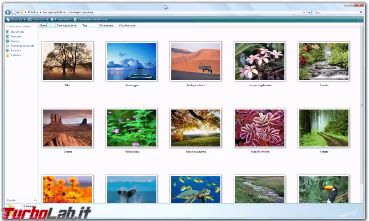Click the Alberi file name label
The width and height of the screenshot is (369, 221).
[68, 85]
